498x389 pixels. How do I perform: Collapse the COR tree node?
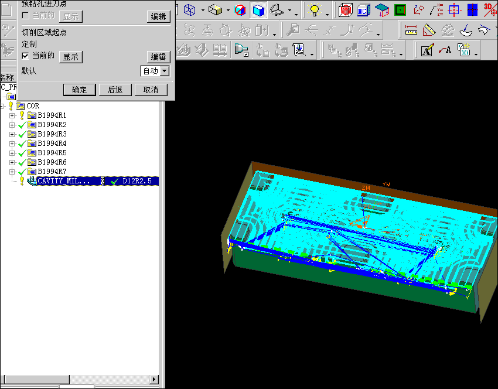pyautogui.click(x=2, y=106)
